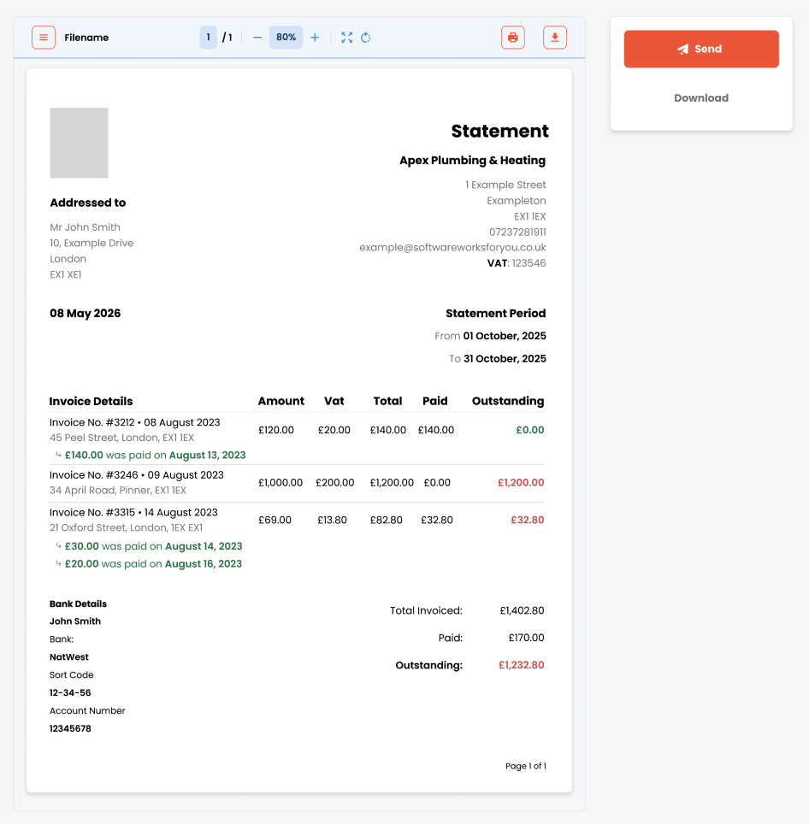The height and width of the screenshot is (824, 809).
Task: Zoom out with the minus icon
Action: click(257, 38)
